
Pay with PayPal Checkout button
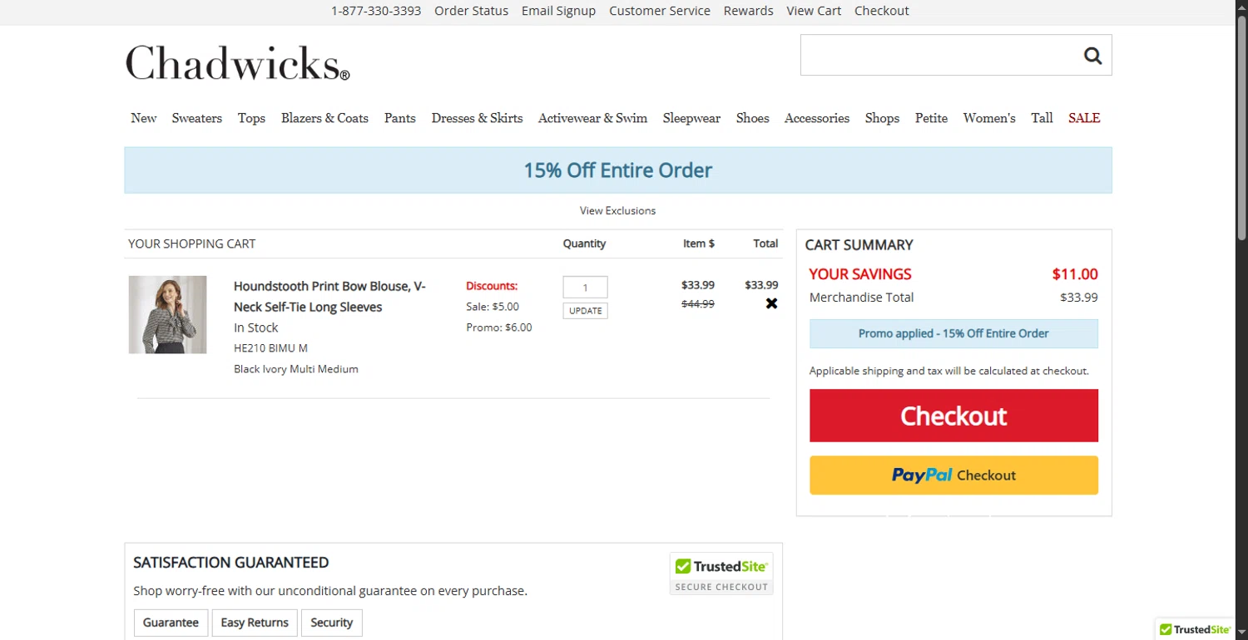[953, 475]
